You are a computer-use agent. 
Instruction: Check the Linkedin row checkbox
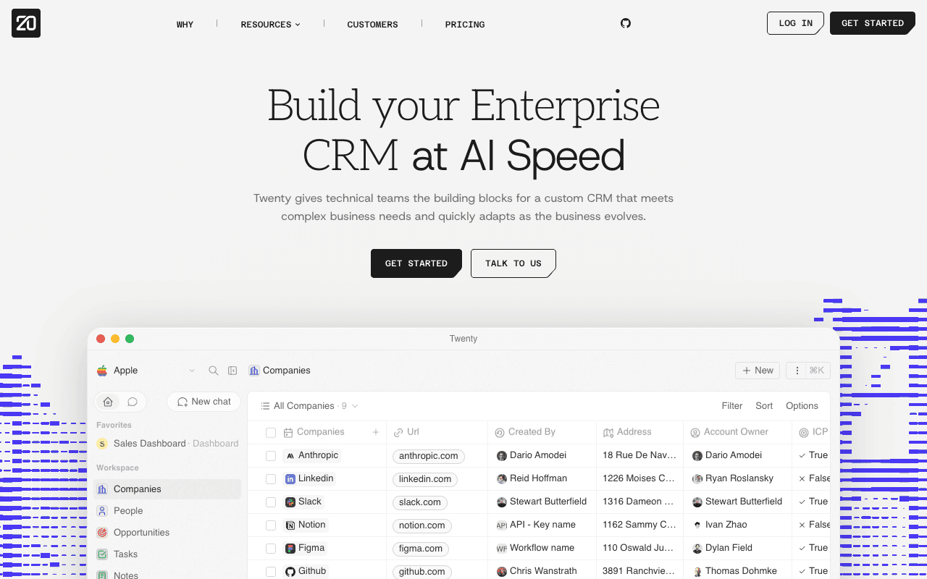(x=271, y=479)
